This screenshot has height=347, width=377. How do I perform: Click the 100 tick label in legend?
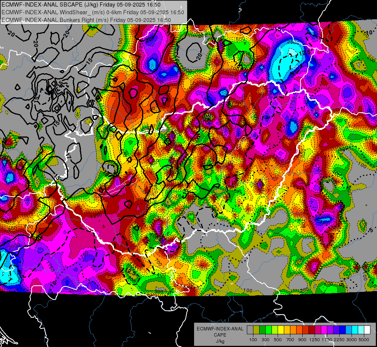253,340
